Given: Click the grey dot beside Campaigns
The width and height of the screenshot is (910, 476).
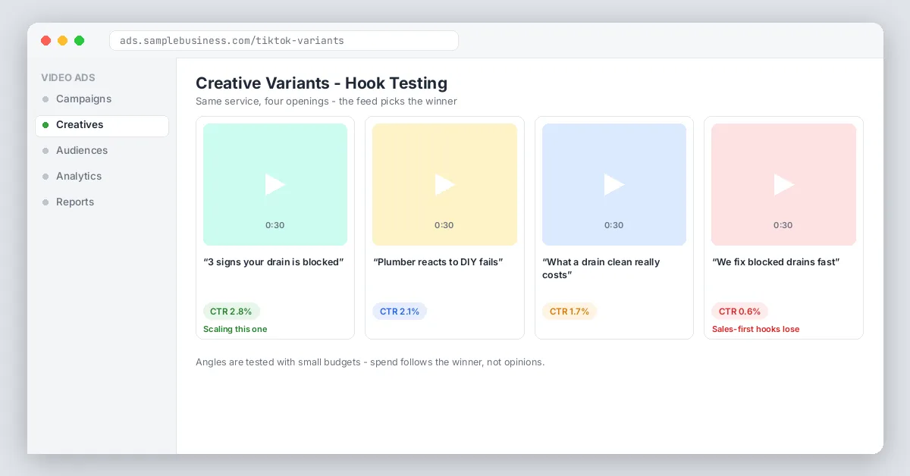Looking at the screenshot, I should pos(45,99).
